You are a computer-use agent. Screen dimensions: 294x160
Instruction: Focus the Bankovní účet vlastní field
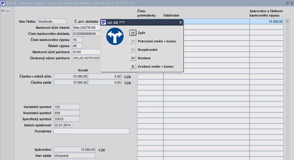coord(86,28)
